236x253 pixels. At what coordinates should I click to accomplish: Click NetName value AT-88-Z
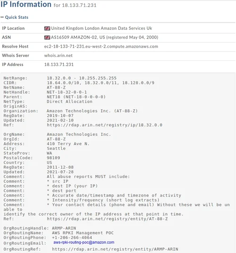pyautogui.click(x=56, y=88)
